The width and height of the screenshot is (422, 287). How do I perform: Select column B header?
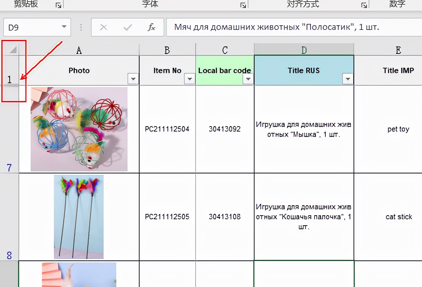point(167,50)
